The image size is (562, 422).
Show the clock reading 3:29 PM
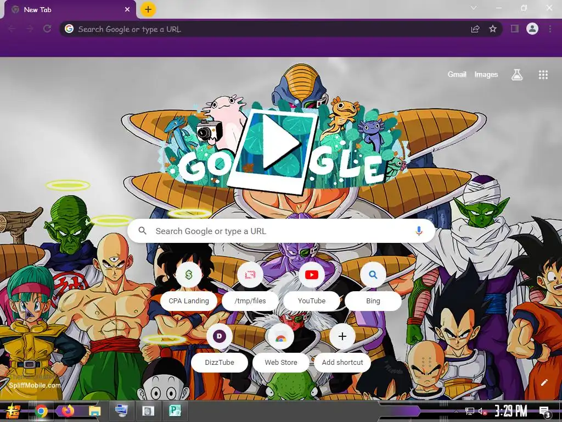[x=511, y=411]
